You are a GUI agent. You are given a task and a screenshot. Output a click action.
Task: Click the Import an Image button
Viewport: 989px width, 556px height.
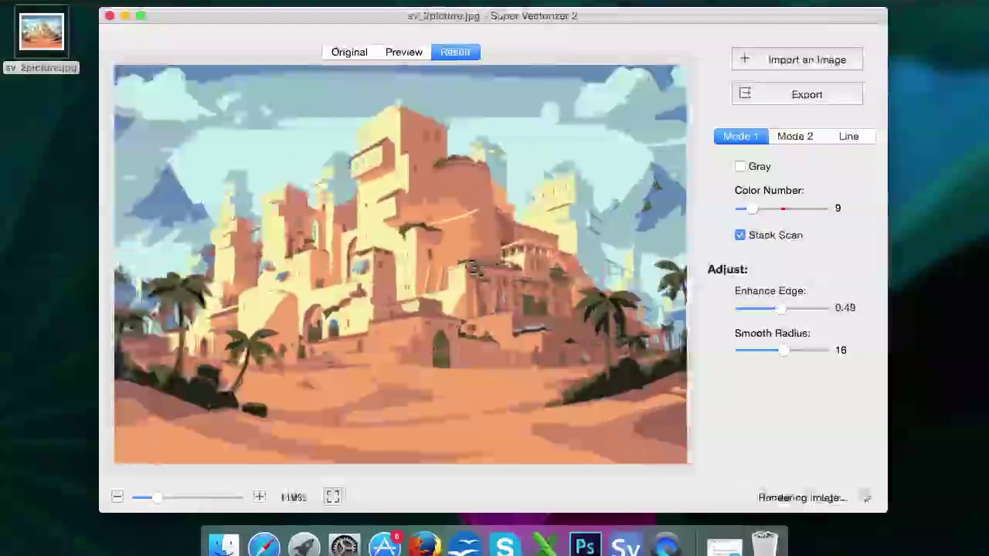797,59
